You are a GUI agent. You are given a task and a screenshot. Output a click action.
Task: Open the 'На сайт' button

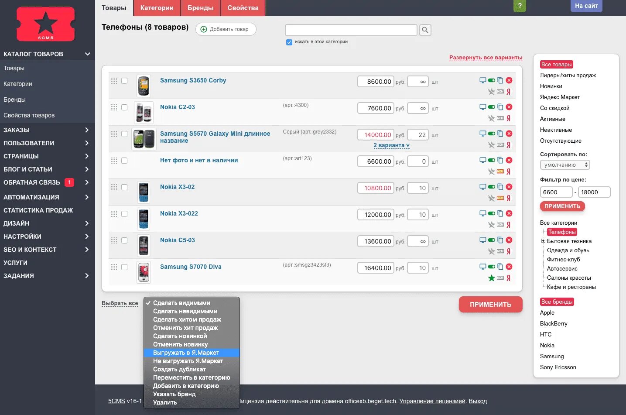click(586, 6)
